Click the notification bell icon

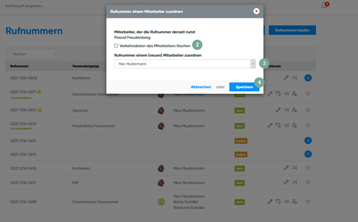[324, 6]
